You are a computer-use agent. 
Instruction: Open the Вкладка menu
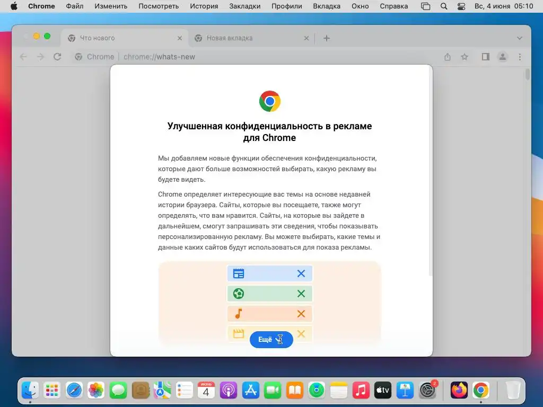pos(327,6)
